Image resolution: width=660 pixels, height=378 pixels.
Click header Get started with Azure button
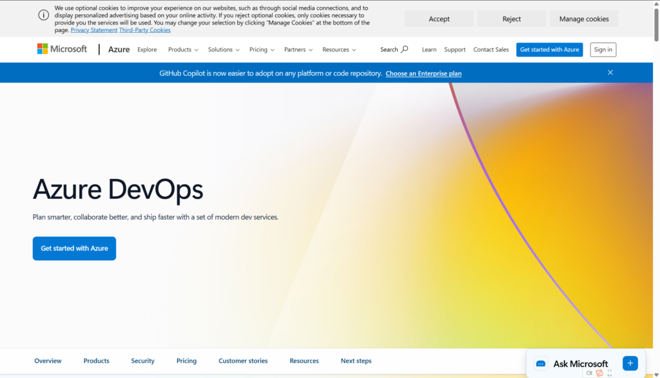coord(549,50)
